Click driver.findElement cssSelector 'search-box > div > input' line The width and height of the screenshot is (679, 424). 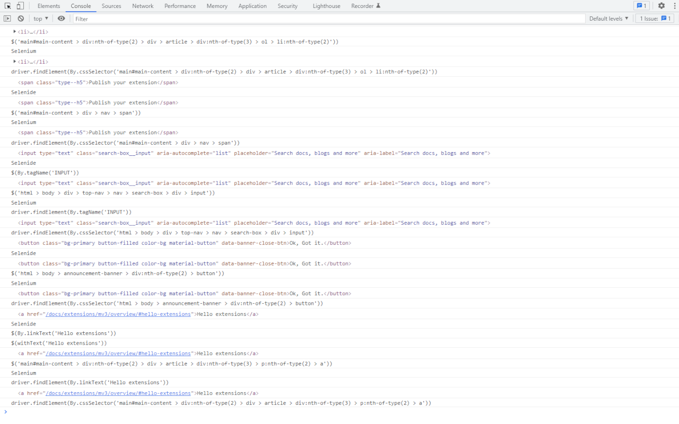click(x=162, y=233)
